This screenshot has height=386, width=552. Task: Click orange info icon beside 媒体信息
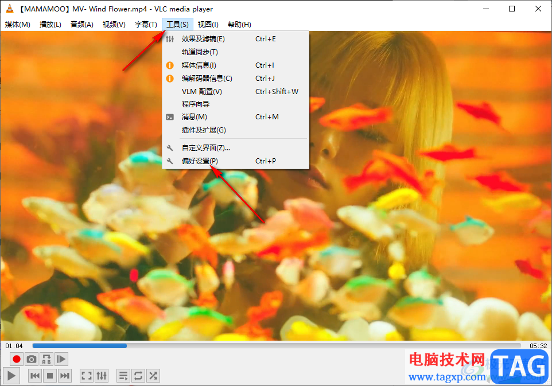click(x=170, y=65)
